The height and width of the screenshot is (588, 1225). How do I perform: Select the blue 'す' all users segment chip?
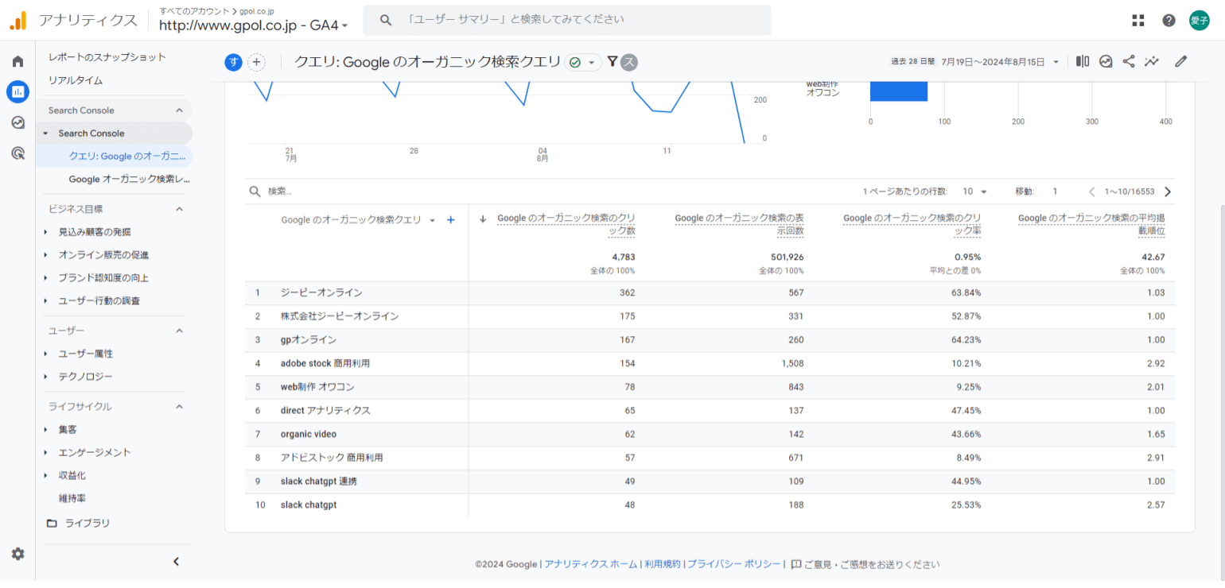[233, 63]
